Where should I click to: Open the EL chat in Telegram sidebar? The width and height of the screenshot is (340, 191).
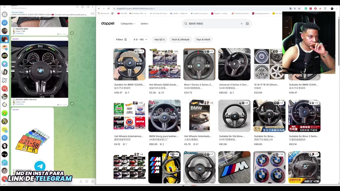5,138
